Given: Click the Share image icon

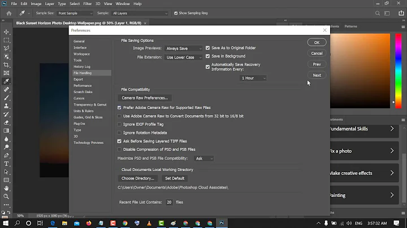Looking at the screenshot, I should click(x=401, y=13).
